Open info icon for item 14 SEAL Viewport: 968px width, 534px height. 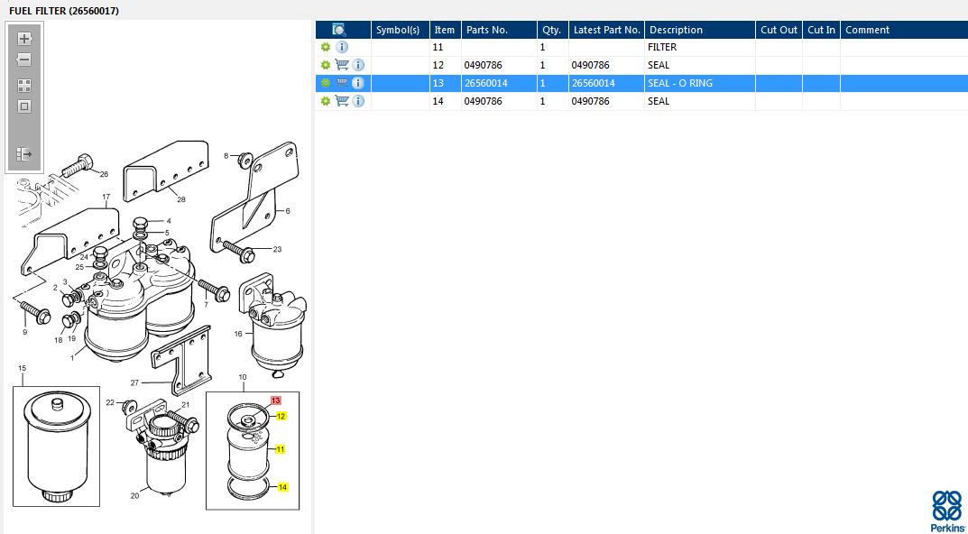[x=358, y=101]
